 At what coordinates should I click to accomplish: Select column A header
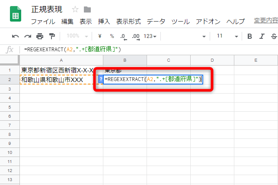click(x=61, y=60)
